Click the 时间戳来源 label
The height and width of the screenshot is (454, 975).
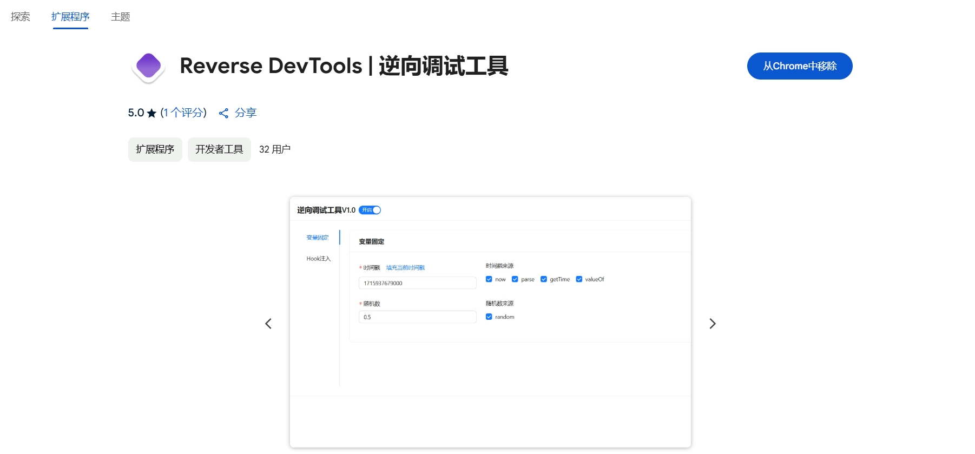tap(499, 266)
